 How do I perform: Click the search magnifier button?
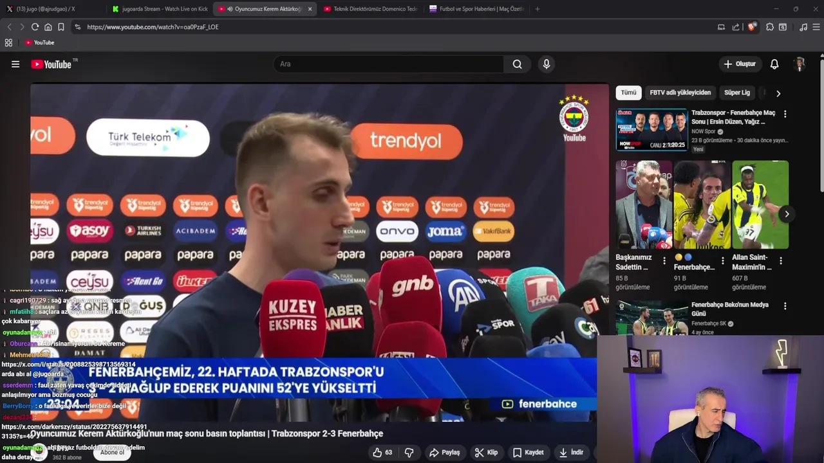tap(517, 64)
